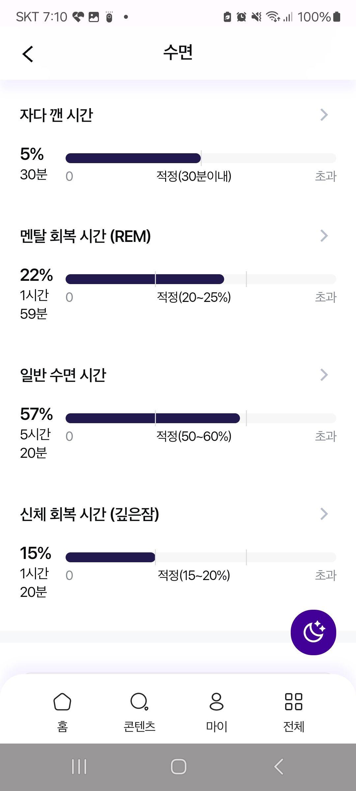Viewport: 356px width, 791px height.
Task: Open the 마이 profile tab
Action: pos(217,712)
